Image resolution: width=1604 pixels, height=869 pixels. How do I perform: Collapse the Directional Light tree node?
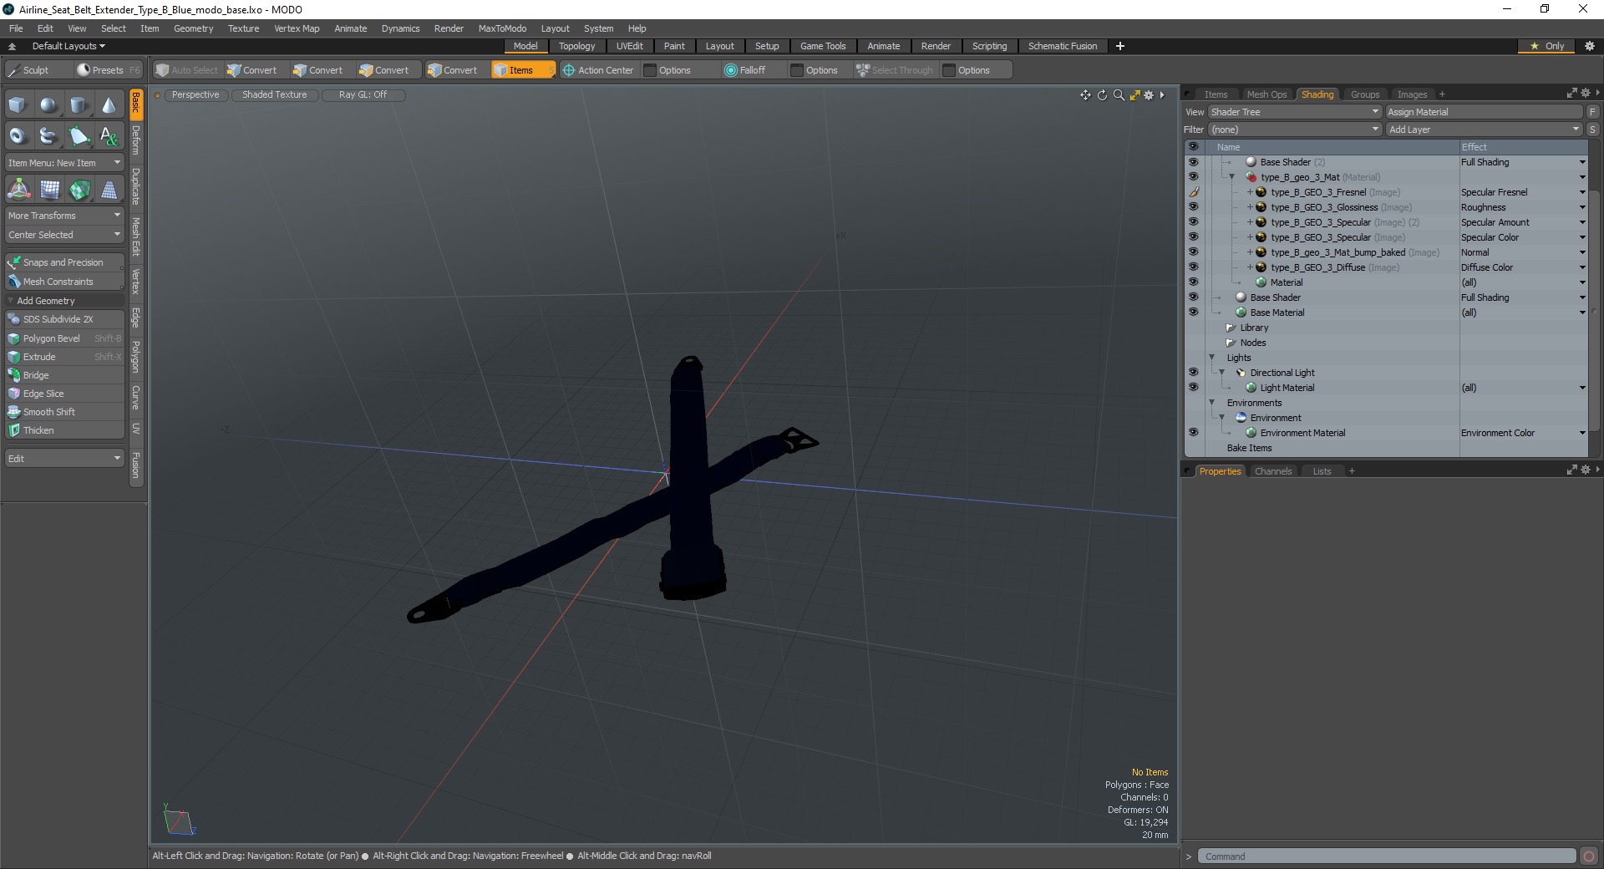point(1221,373)
